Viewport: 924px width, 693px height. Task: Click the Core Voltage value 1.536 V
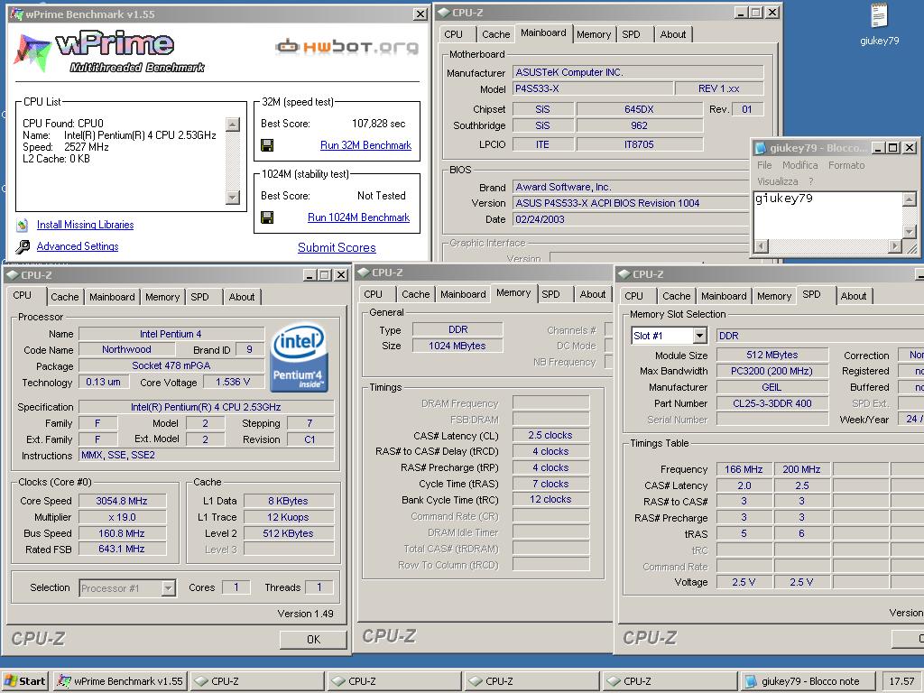pyautogui.click(x=234, y=382)
